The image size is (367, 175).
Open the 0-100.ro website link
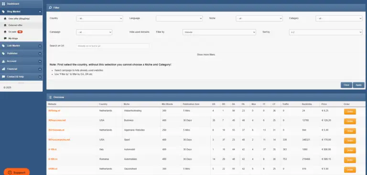tap(53, 159)
